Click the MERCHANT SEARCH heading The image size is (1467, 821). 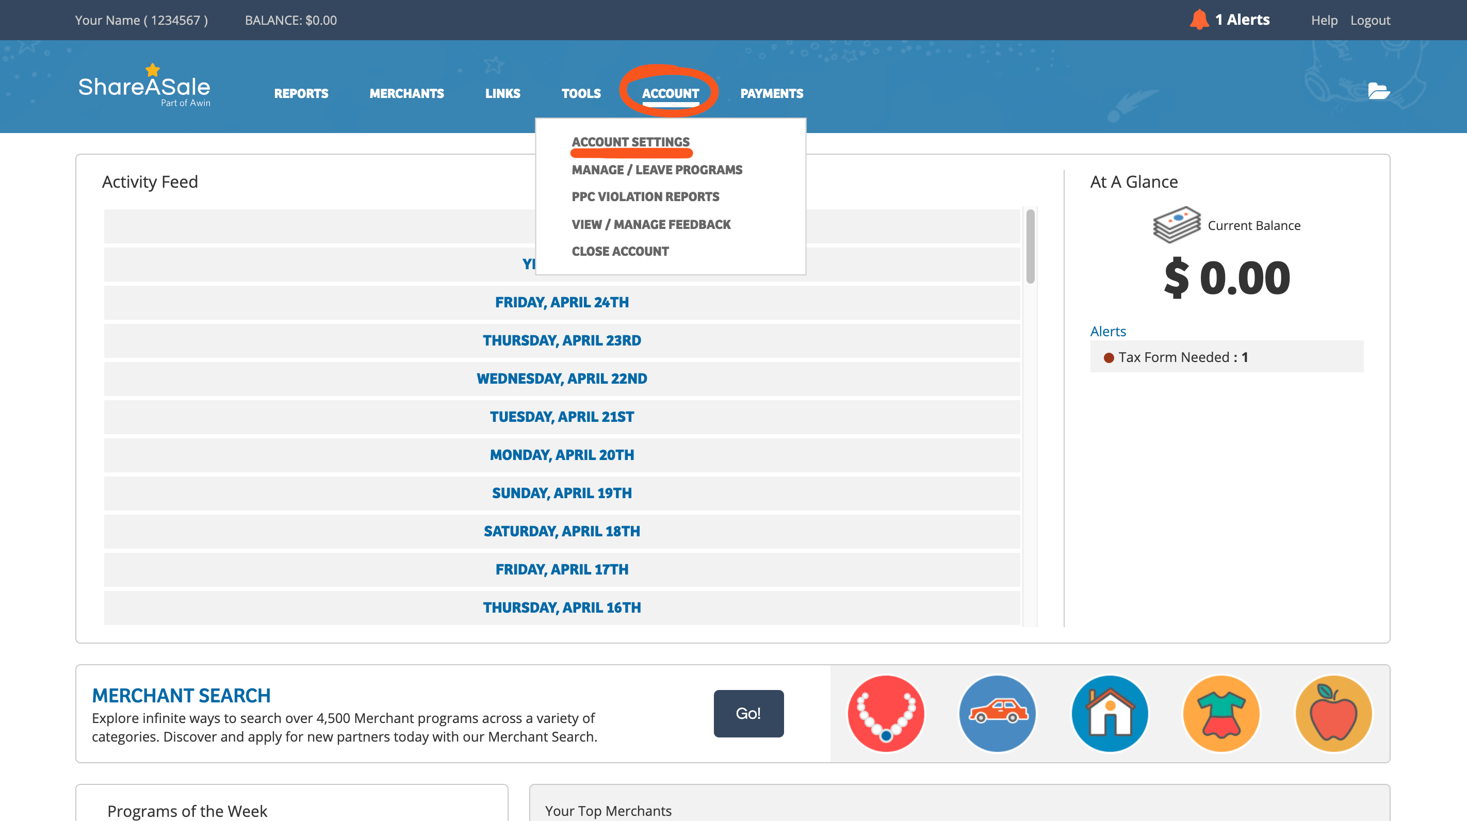(181, 695)
